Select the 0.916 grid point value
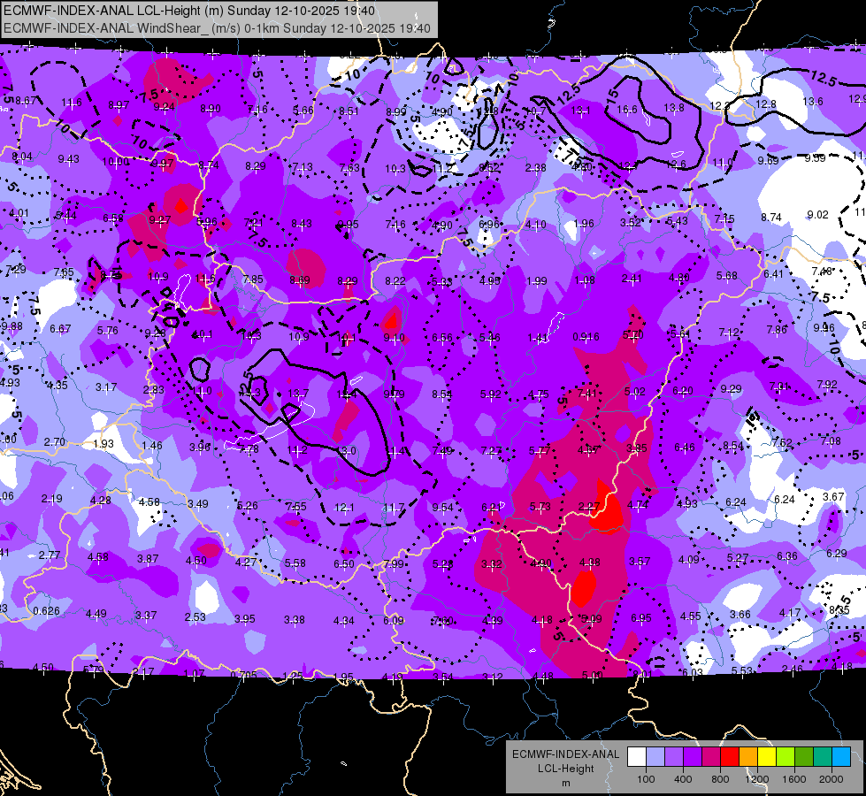The image size is (866, 796). click(586, 336)
